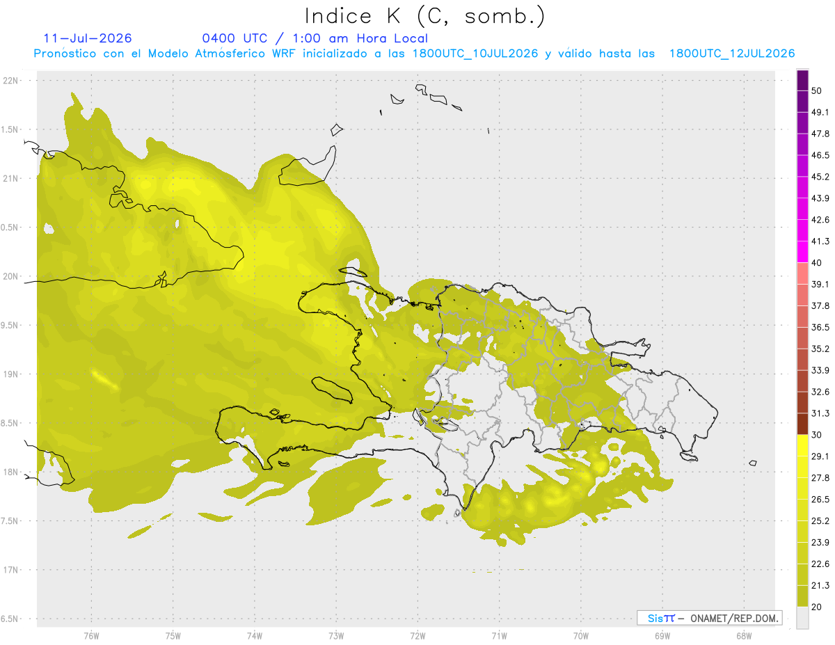Click legend value "40"
Viewport: 835px width, 645px height.
point(818,263)
